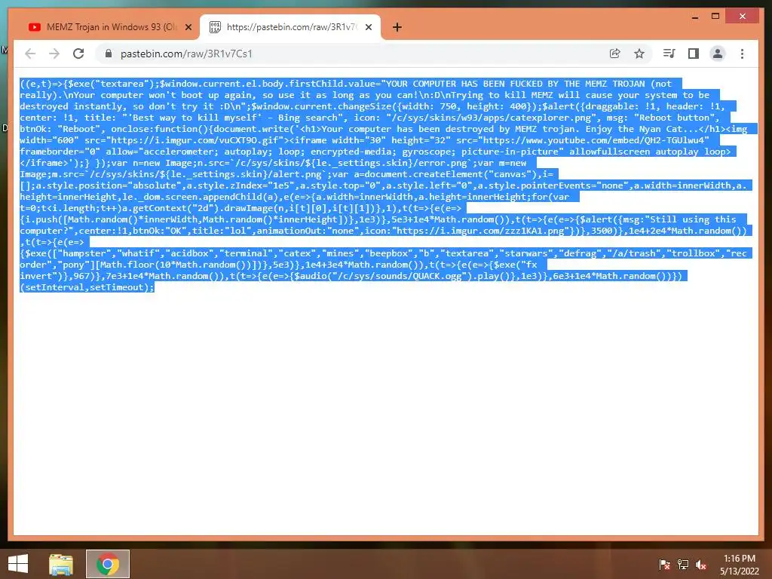The image size is (772, 579).
Task: Close the Chrome window
Action: pyautogui.click(x=743, y=17)
